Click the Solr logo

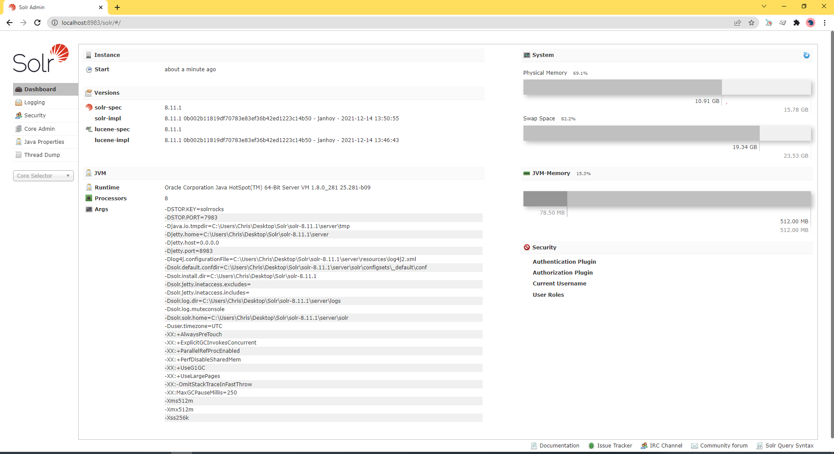point(41,58)
